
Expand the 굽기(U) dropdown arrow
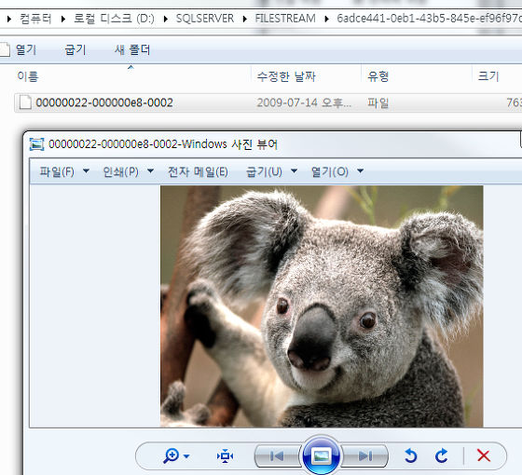point(294,171)
